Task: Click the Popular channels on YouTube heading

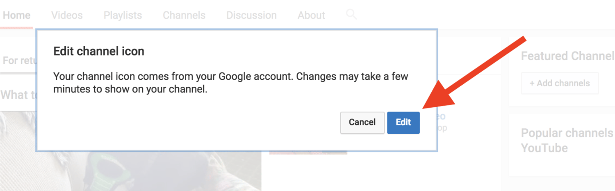Action: pyautogui.click(x=567, y=140)
